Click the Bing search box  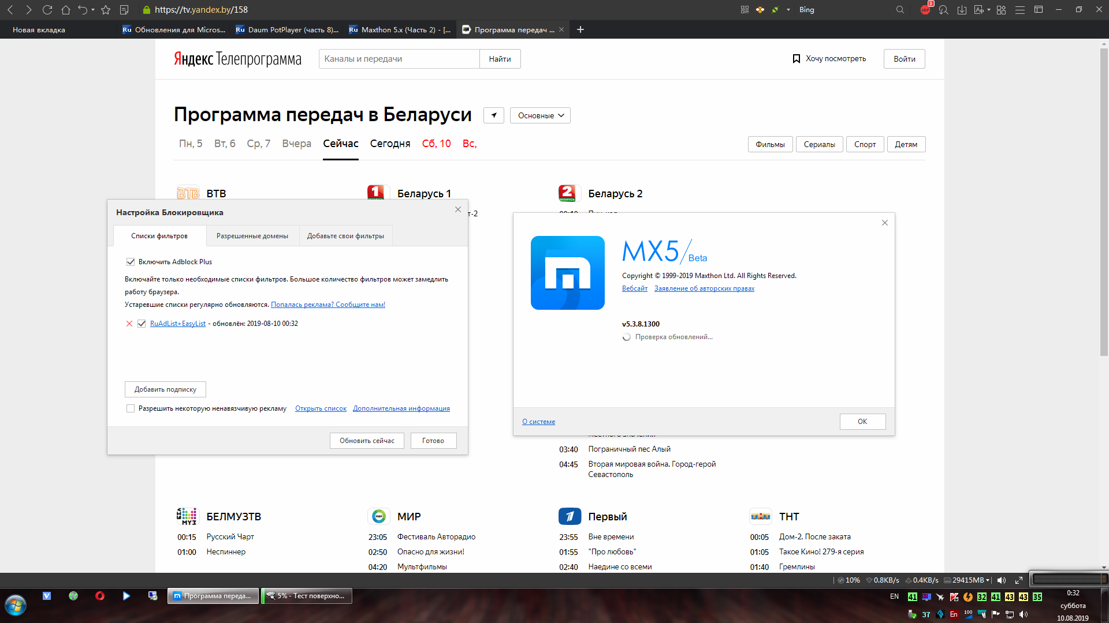[845, 10]
